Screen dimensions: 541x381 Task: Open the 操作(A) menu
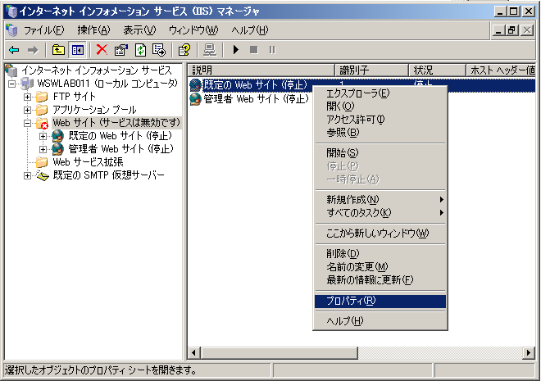tap(93, 30)
